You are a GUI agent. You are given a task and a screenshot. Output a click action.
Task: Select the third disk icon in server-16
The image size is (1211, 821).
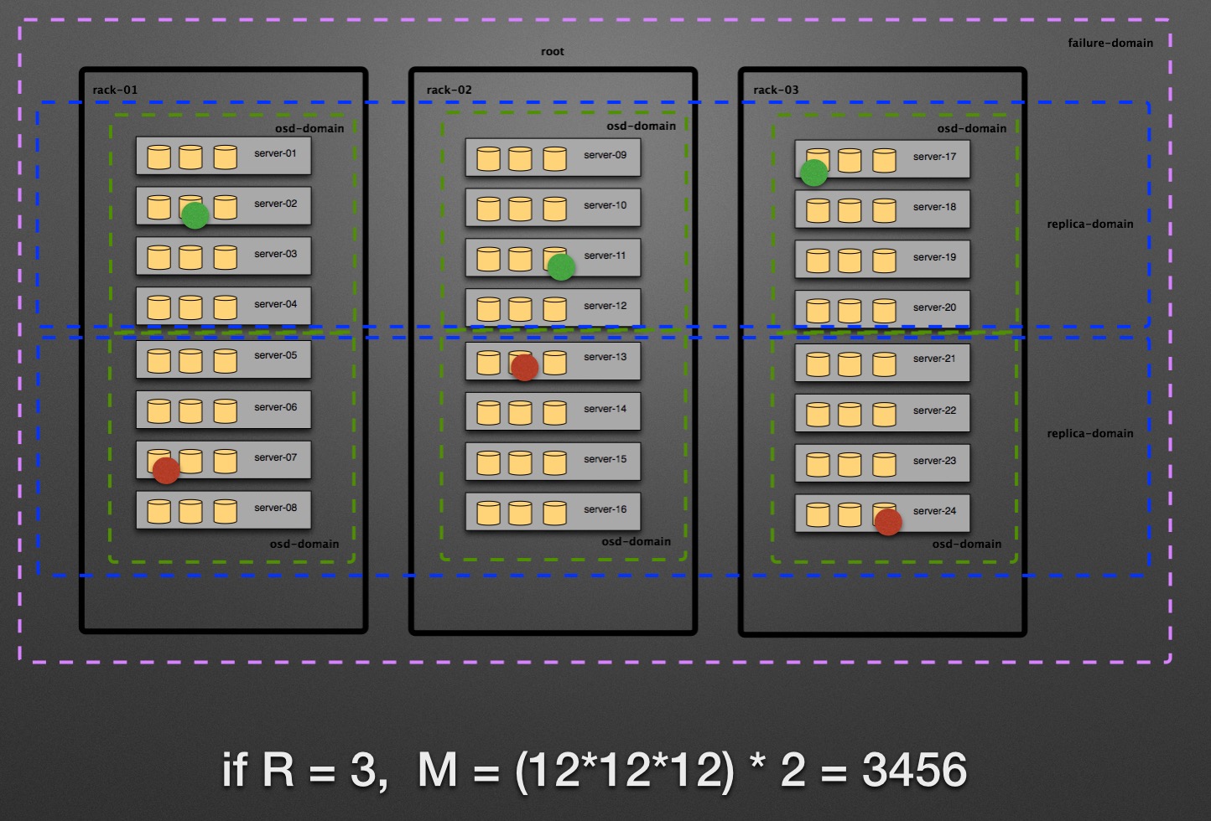coord(554,513)
